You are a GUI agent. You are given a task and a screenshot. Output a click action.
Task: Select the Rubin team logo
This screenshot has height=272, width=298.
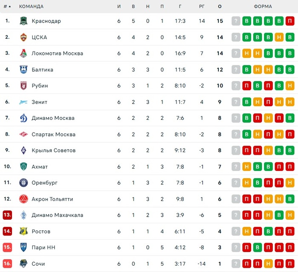click(x=23, y=86)
